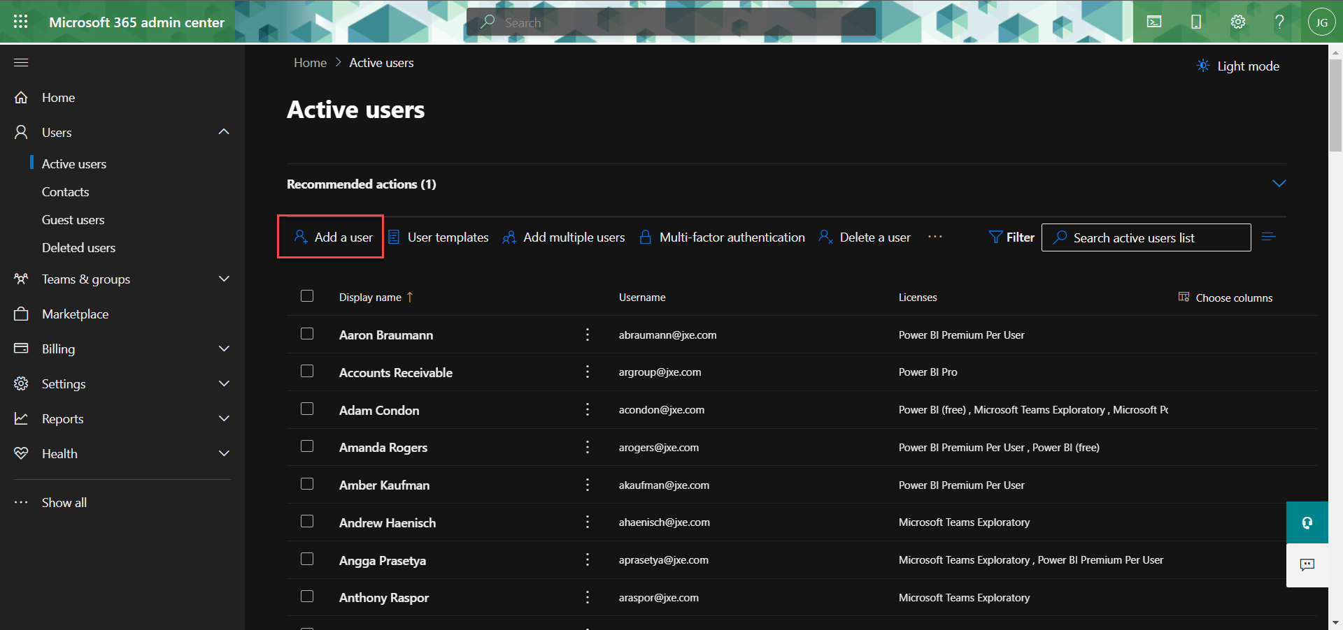This screenshot has height=630, width=1343.
Task: Click the Search active users list field
Action: [x=1146, y=237]
